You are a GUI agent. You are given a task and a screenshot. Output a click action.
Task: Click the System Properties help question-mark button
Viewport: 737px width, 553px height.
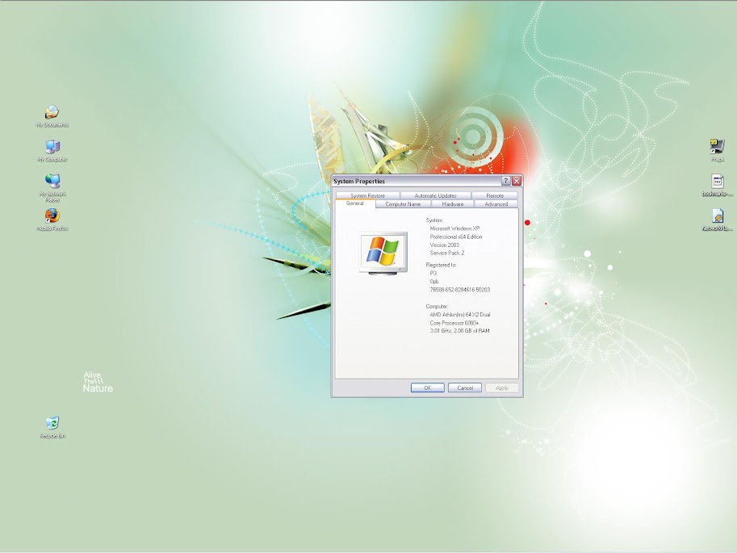click(505, 182)
